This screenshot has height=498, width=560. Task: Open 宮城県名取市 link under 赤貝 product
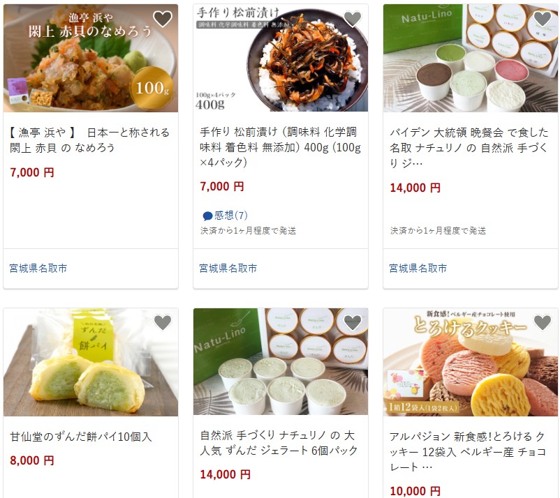coord(38,269)
